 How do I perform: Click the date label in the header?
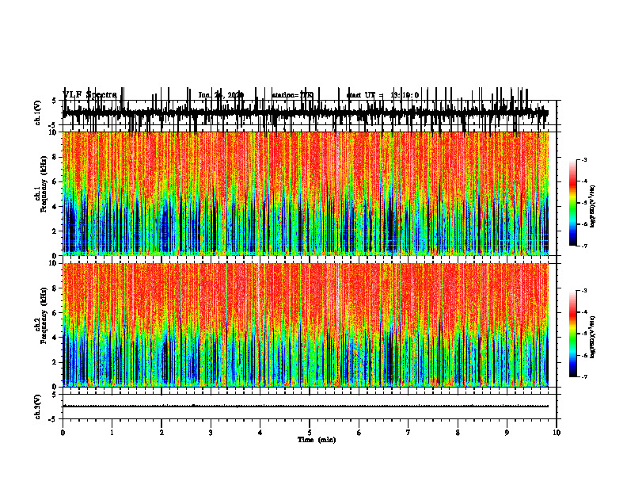pos(221,95)
